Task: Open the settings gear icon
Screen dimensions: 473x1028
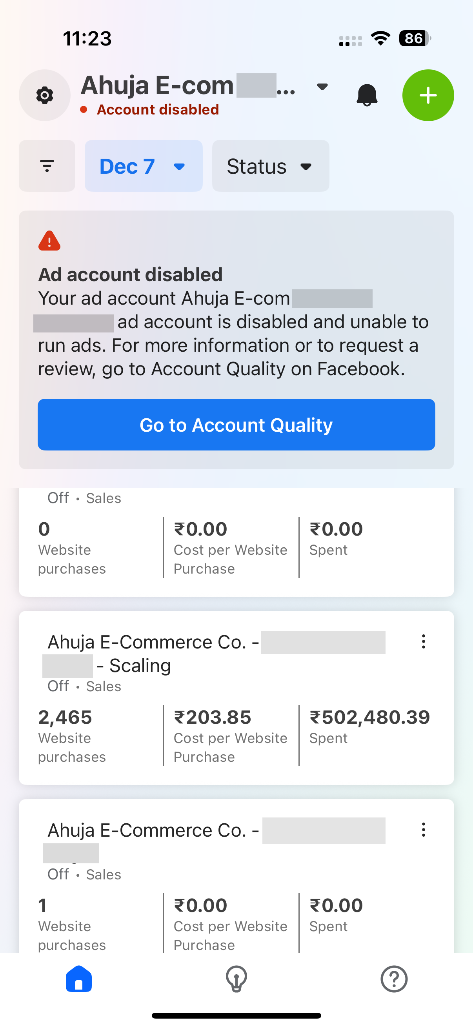Action: (45, 95)
